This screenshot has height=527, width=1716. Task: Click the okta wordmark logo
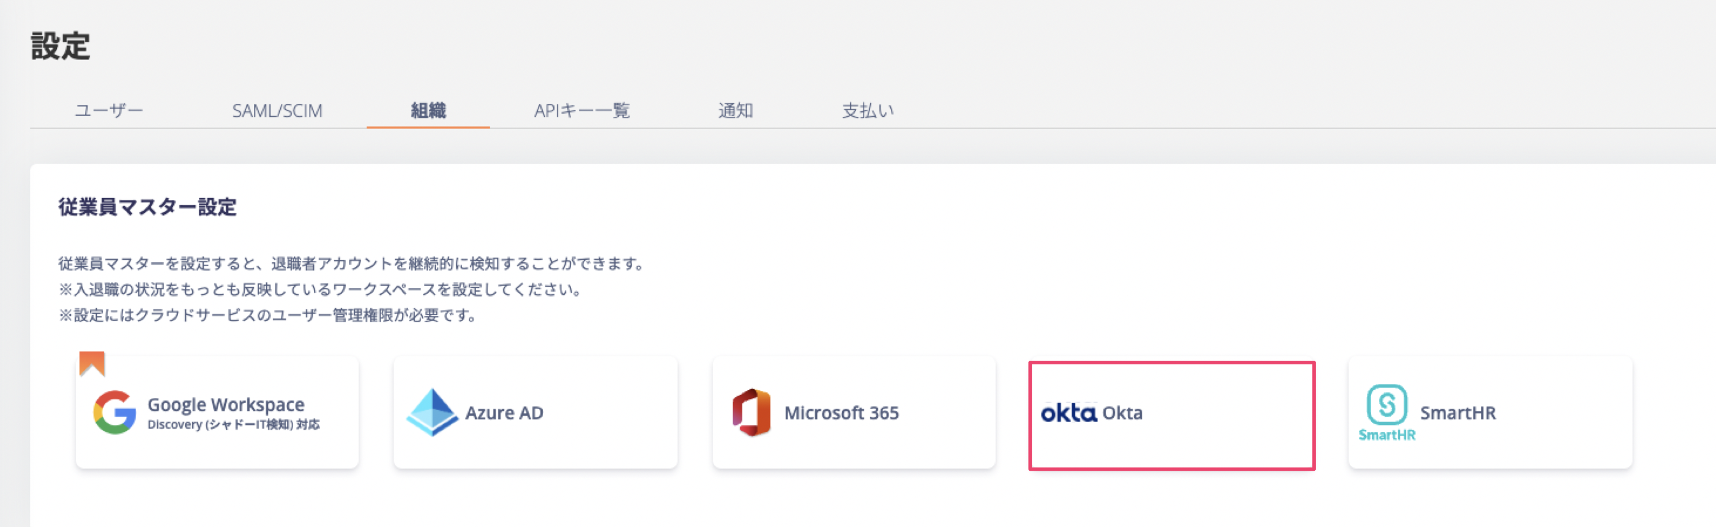click(x=1069, y=413)
